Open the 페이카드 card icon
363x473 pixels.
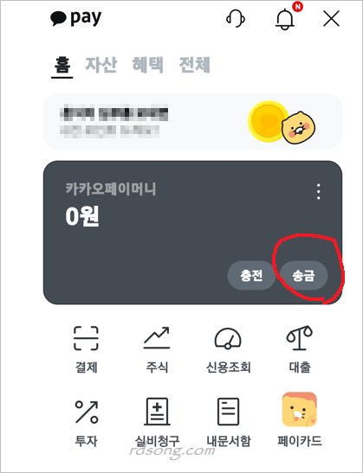pyautogui.click(x=300, y=409)
